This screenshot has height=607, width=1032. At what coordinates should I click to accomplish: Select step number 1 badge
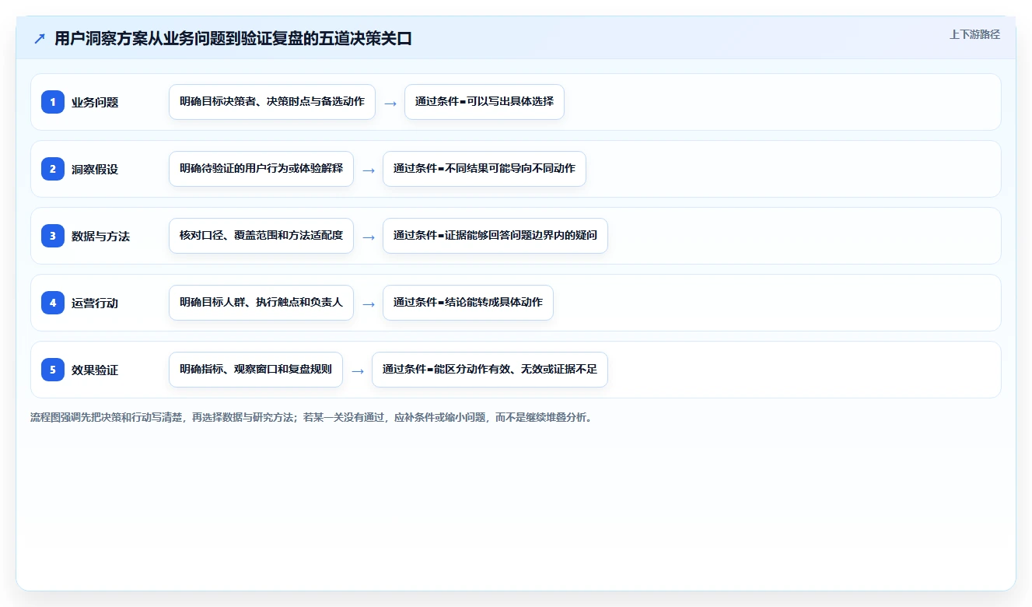point(53,101)
